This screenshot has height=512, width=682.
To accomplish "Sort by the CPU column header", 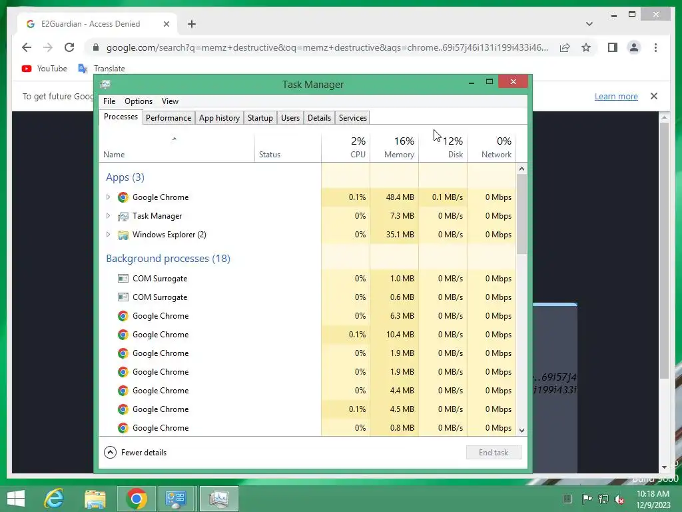I will click(346, 148).
